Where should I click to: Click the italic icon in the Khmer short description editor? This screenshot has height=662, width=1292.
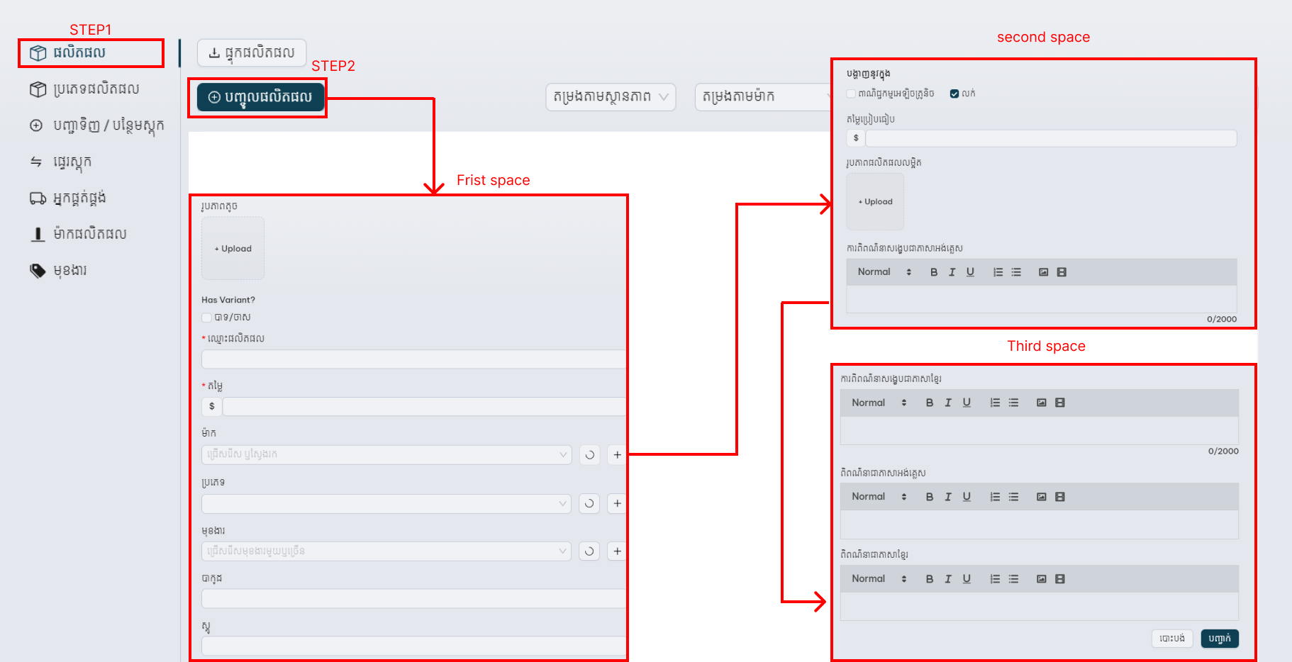(x=948, y=403)
